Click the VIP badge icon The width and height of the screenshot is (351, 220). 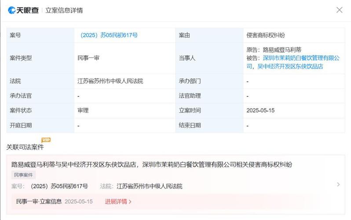(x=46, y=140)
